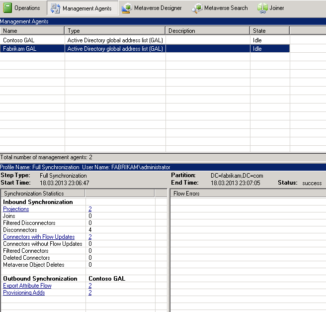Click the State column header
The width and height of the screenshot is (326, 312).
pyautogui.click(x=270, y=30)
